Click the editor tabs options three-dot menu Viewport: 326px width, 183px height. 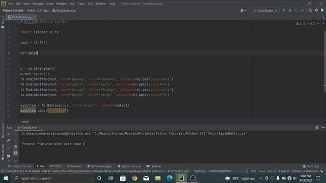tap(323, 17)
